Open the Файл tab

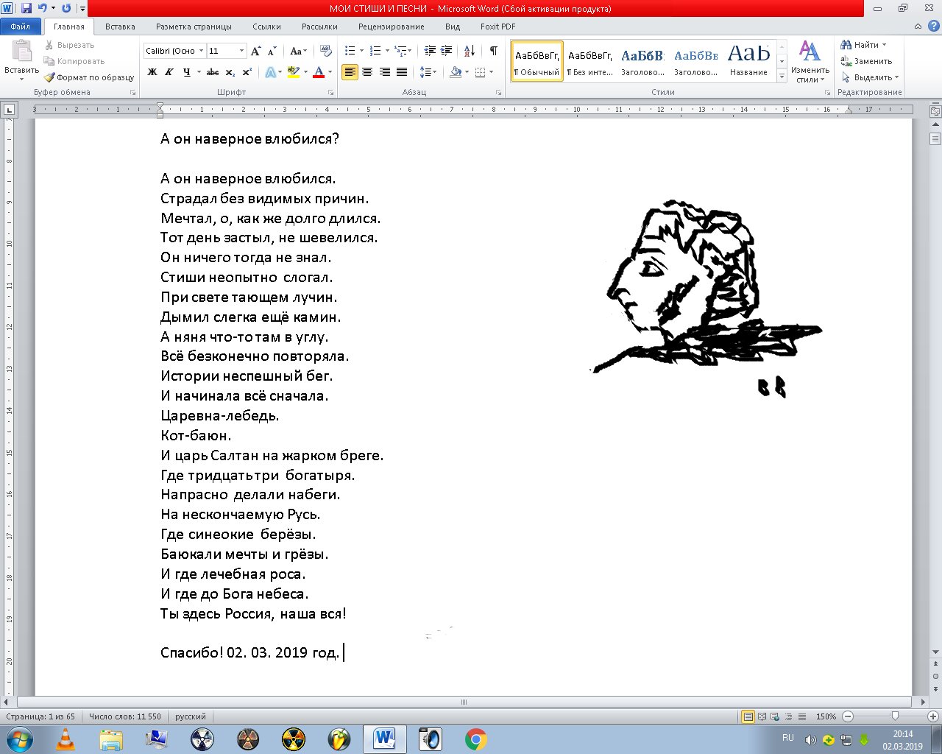[21, 27]
